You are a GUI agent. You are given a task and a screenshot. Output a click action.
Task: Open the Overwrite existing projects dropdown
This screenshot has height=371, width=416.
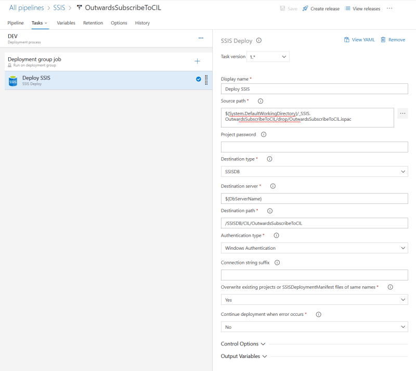tap(315, 300)
